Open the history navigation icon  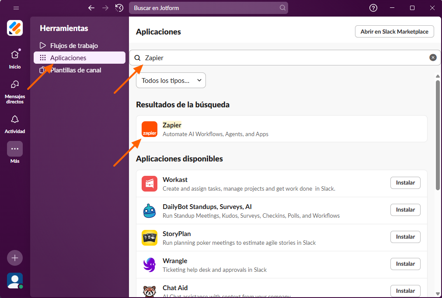coord(119,8)
